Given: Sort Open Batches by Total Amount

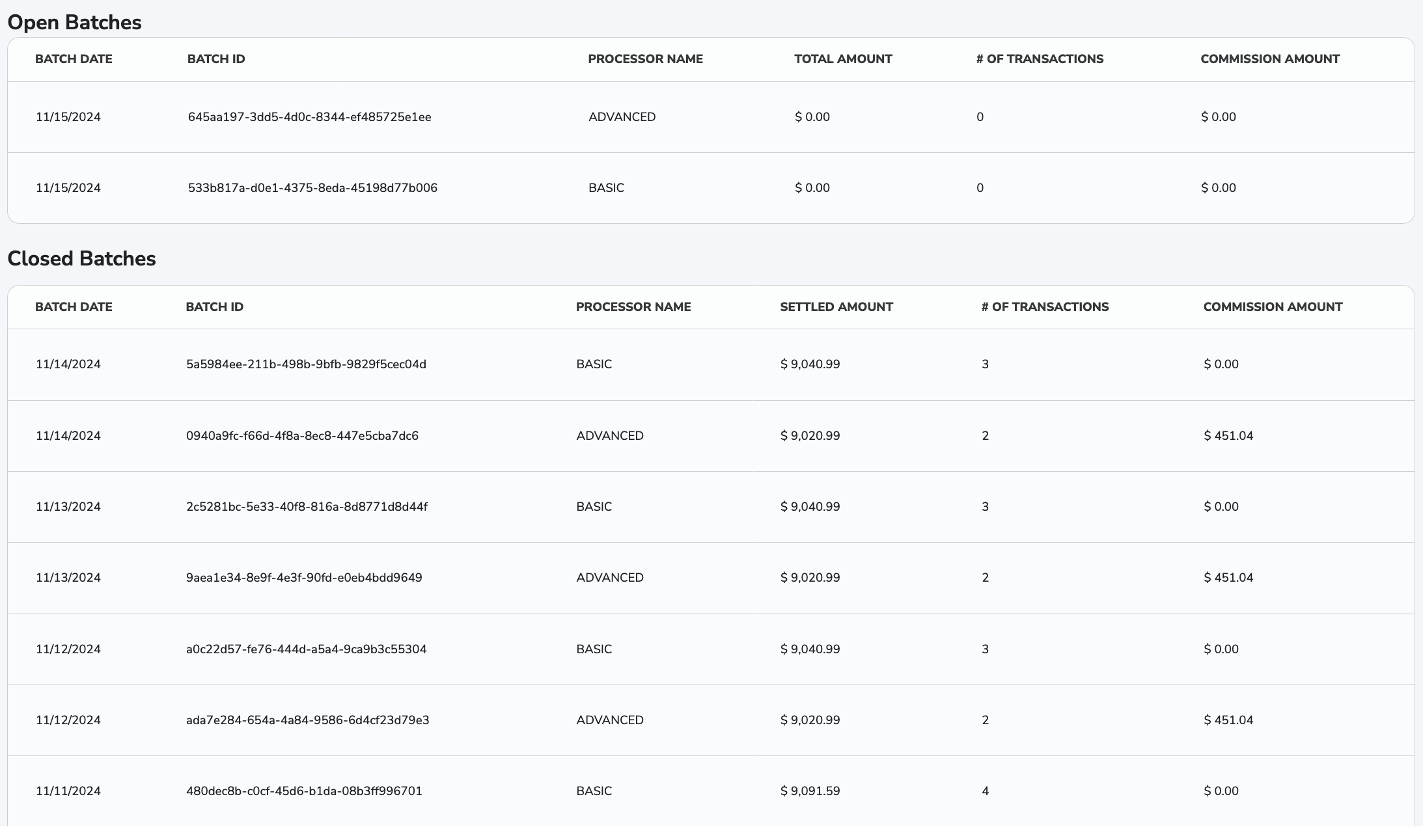Looking at the screenshot, I should [842, 59].
